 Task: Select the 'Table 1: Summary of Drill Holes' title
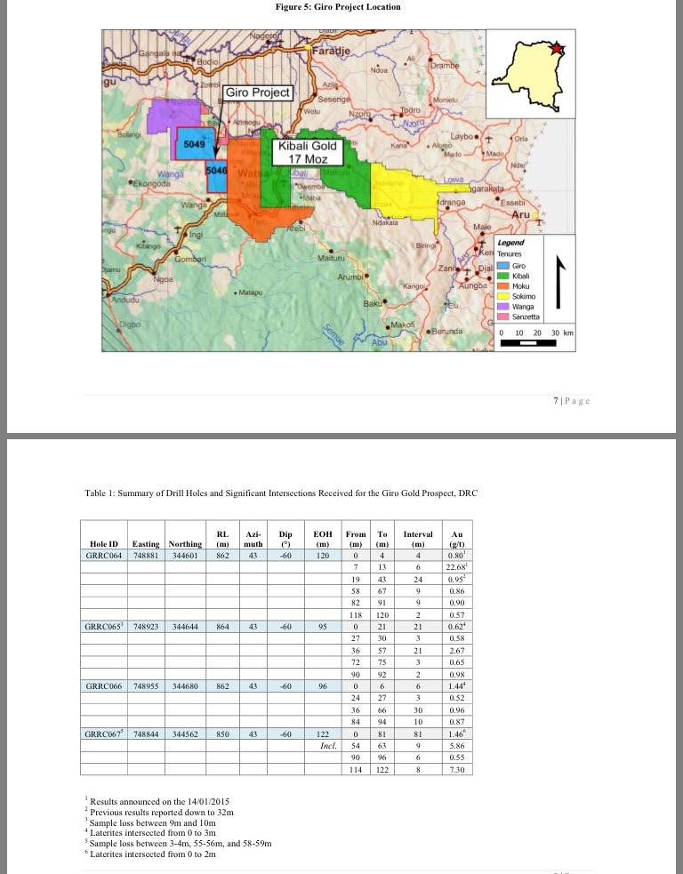[x=281, y=493]
